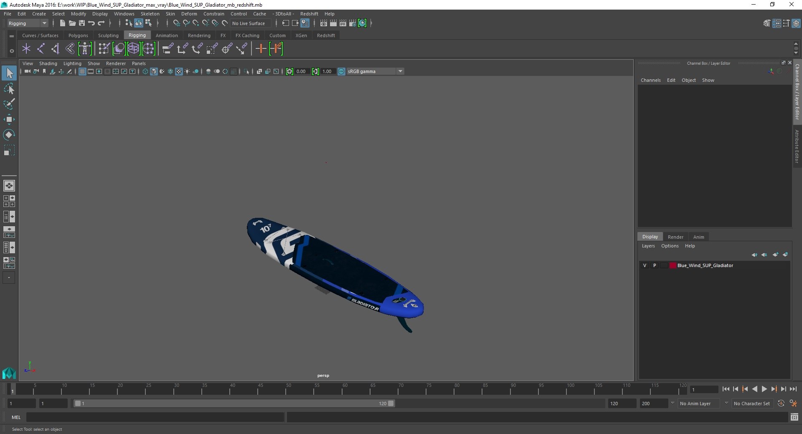This screenshot has width=802, height=434.
Task: Open the No Character Set dropdown arrow
Action: point(726,404)
